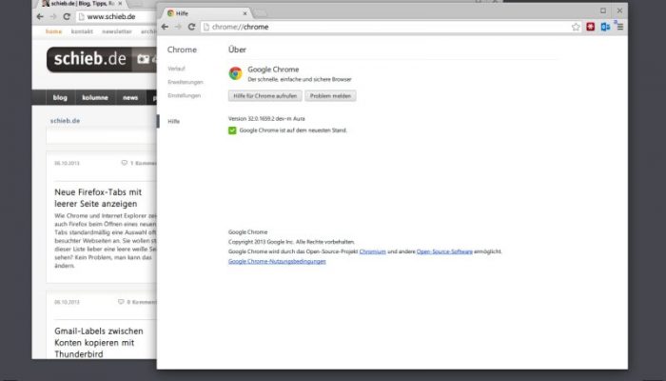
Task: Maximize the Hilfe Chrome window
Action: click(603, 10)
